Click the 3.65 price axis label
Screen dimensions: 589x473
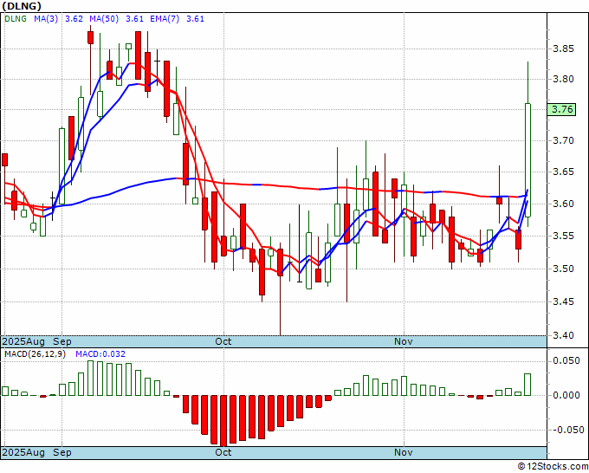pyautogui.click(x=563, y=172)
